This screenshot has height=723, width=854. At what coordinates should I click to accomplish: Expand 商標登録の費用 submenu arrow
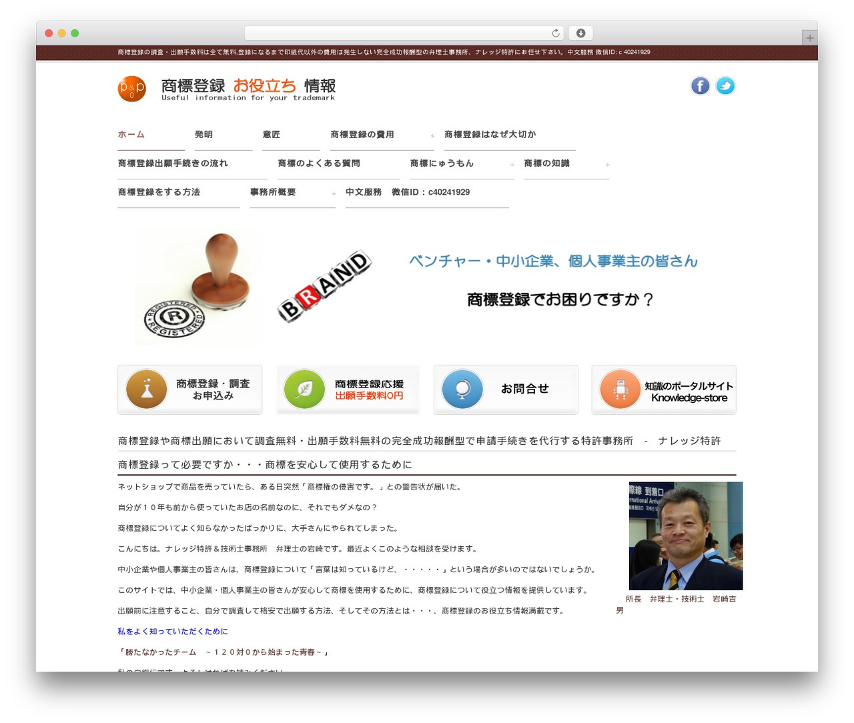pyautogui.click(x=432, y=135)
